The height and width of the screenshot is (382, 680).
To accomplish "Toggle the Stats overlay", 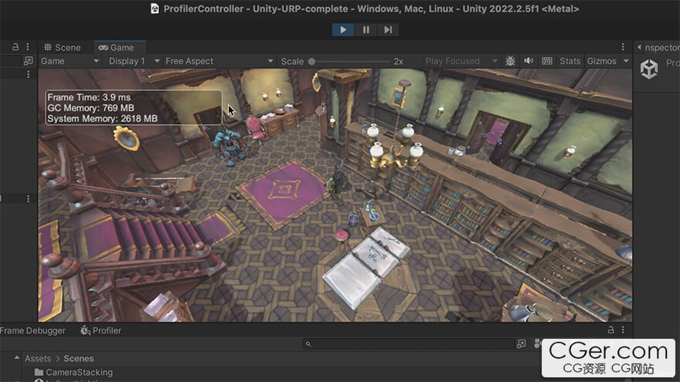I will 569,61.
